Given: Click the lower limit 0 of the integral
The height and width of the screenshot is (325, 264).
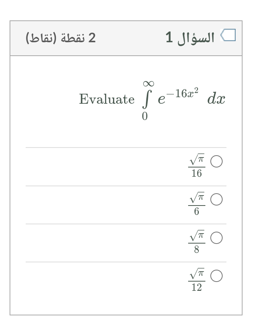Looking at the screenshot, I should (x=145, y=116).
